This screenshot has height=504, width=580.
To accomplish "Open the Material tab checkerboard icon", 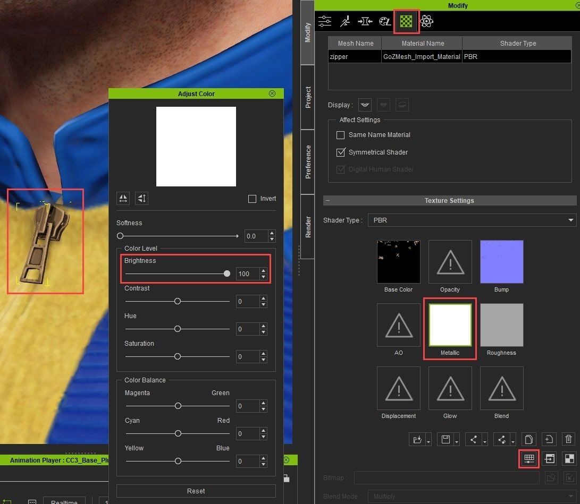I will pyautogui.click(x=406, y=21).
